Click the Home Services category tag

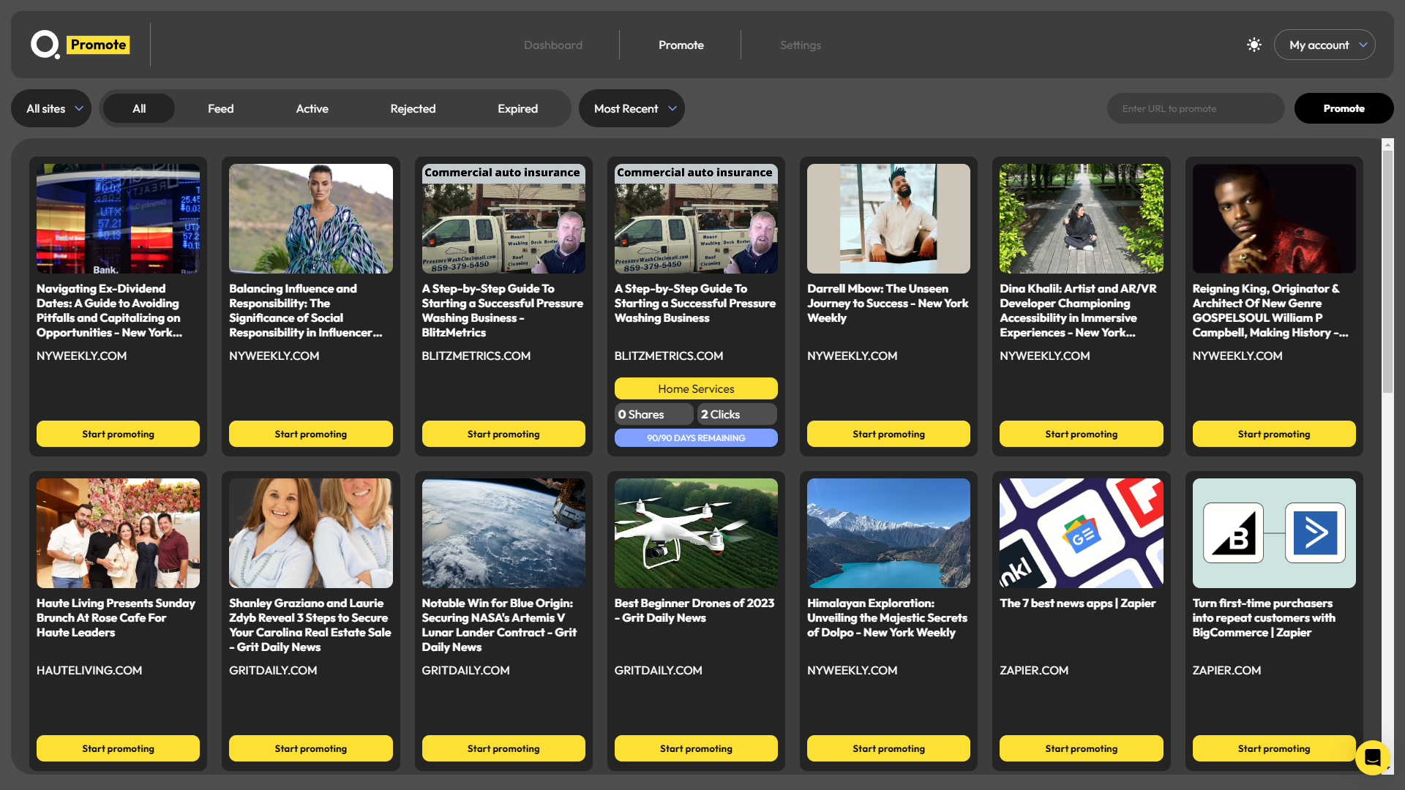coord(695,388)
